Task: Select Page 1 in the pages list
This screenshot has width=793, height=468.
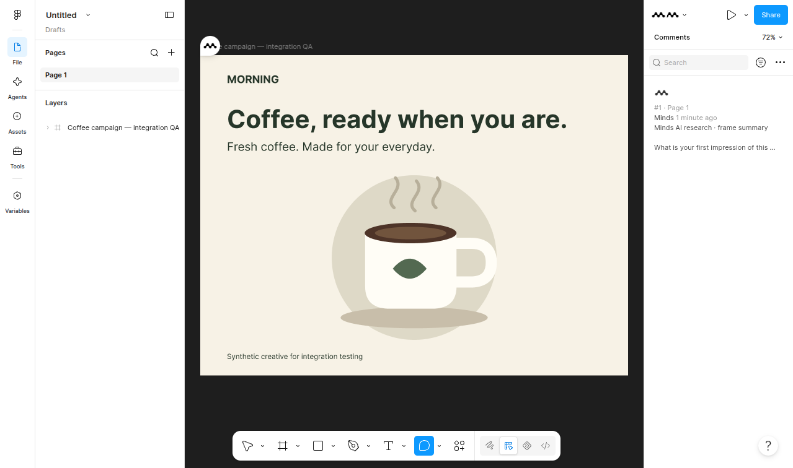Action: [110, 75]
